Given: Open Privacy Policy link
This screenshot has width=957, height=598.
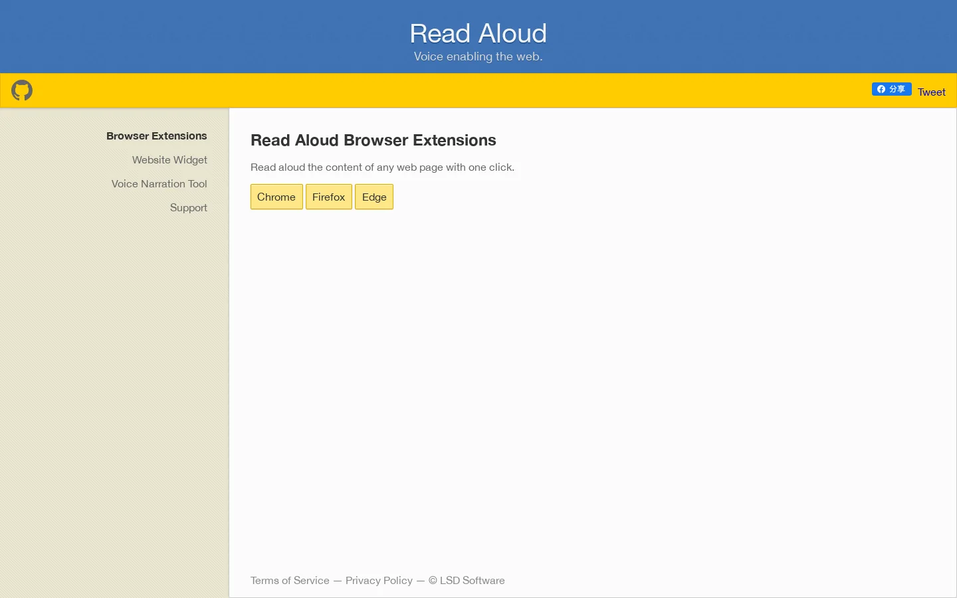Looking at the screenshot, I should click(379, 580).
